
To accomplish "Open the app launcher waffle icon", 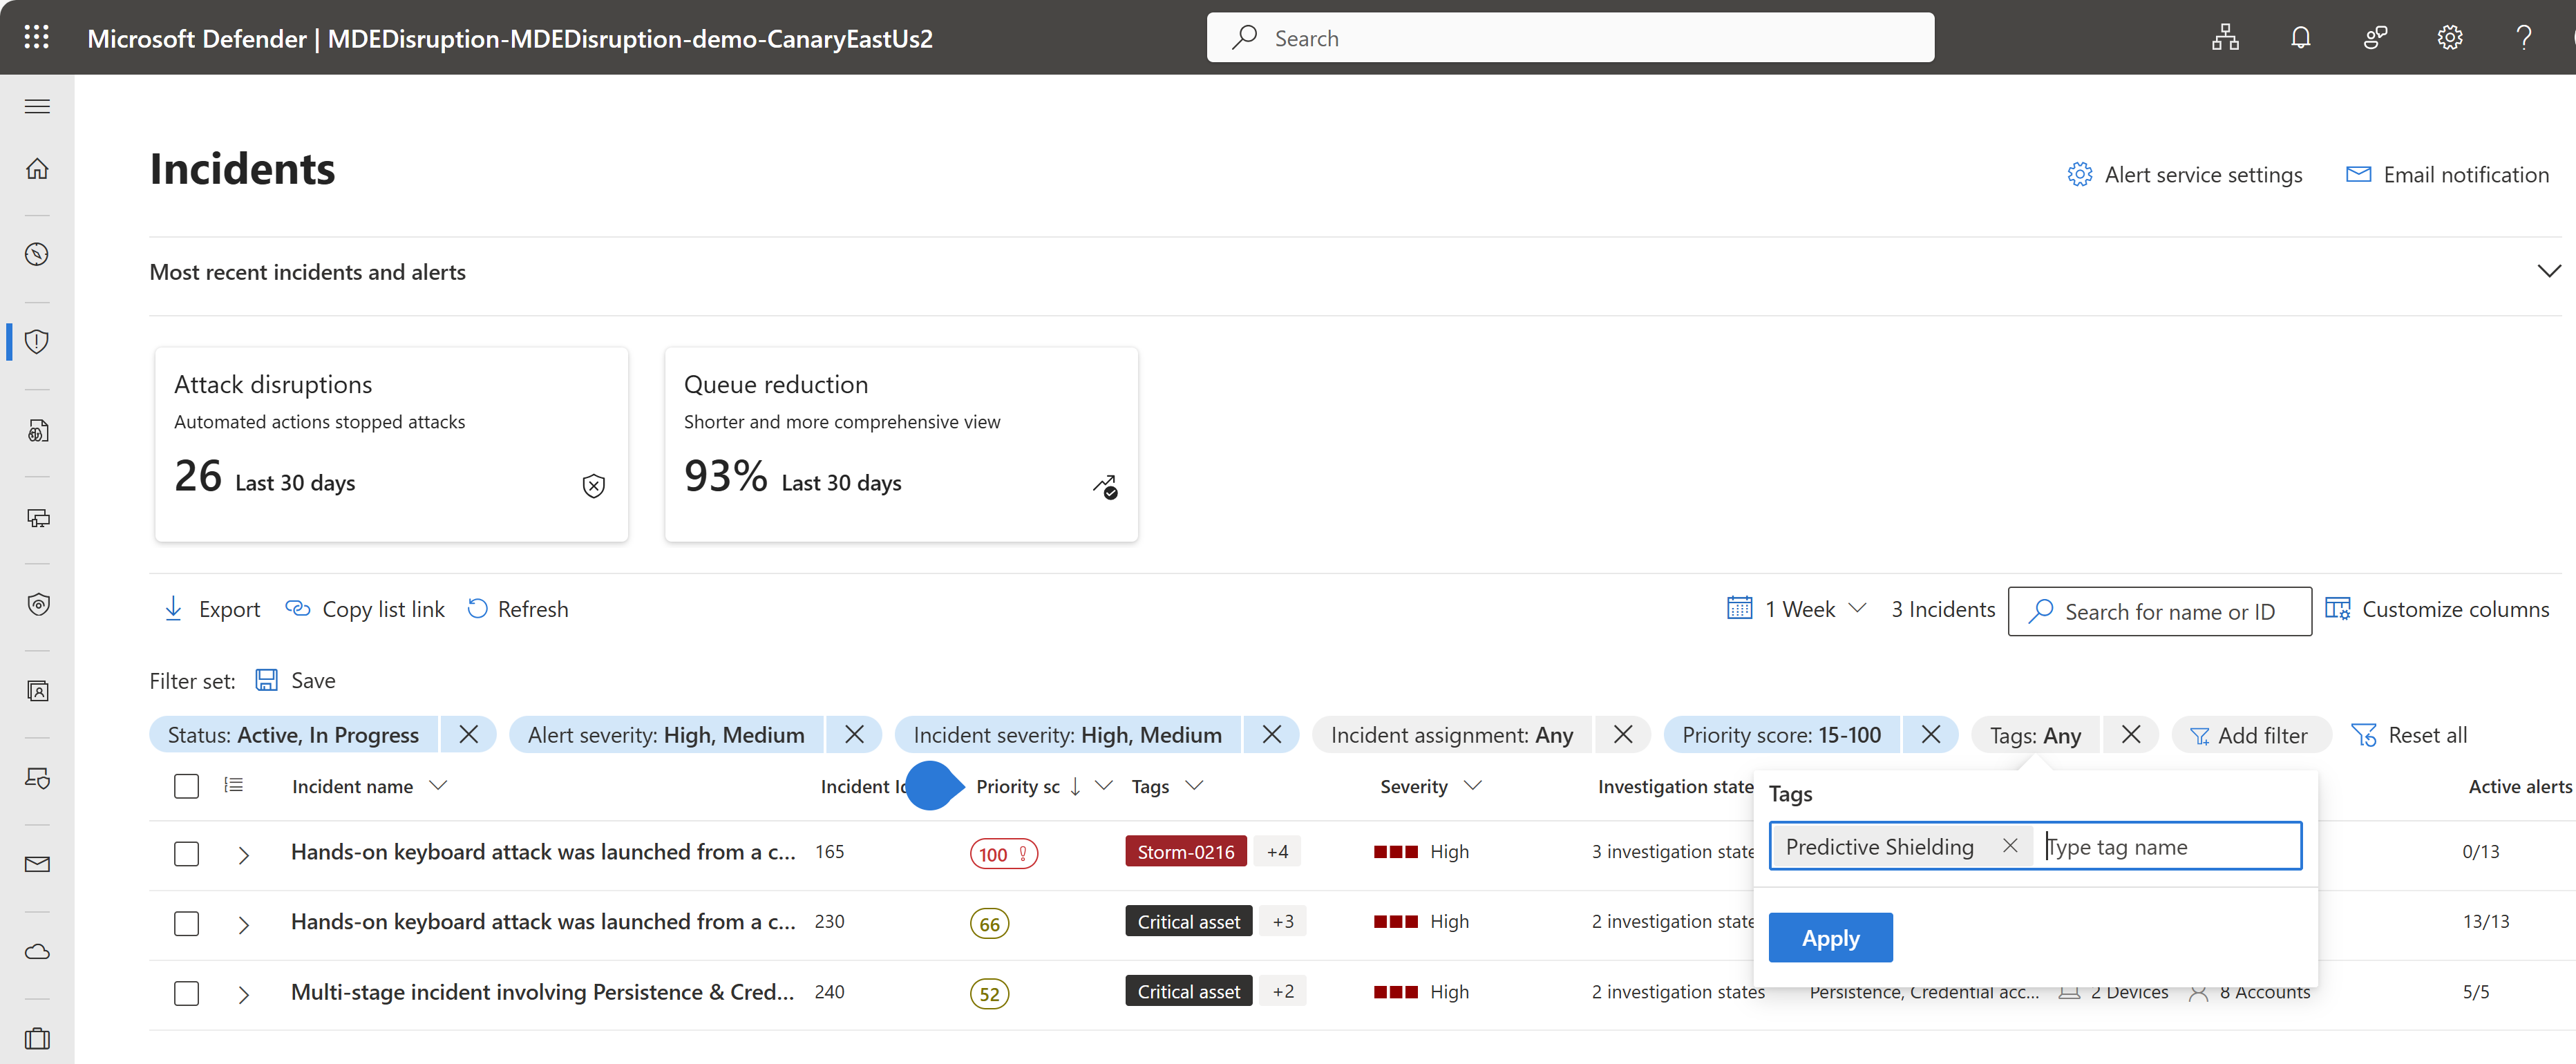I will pos(37,38).
